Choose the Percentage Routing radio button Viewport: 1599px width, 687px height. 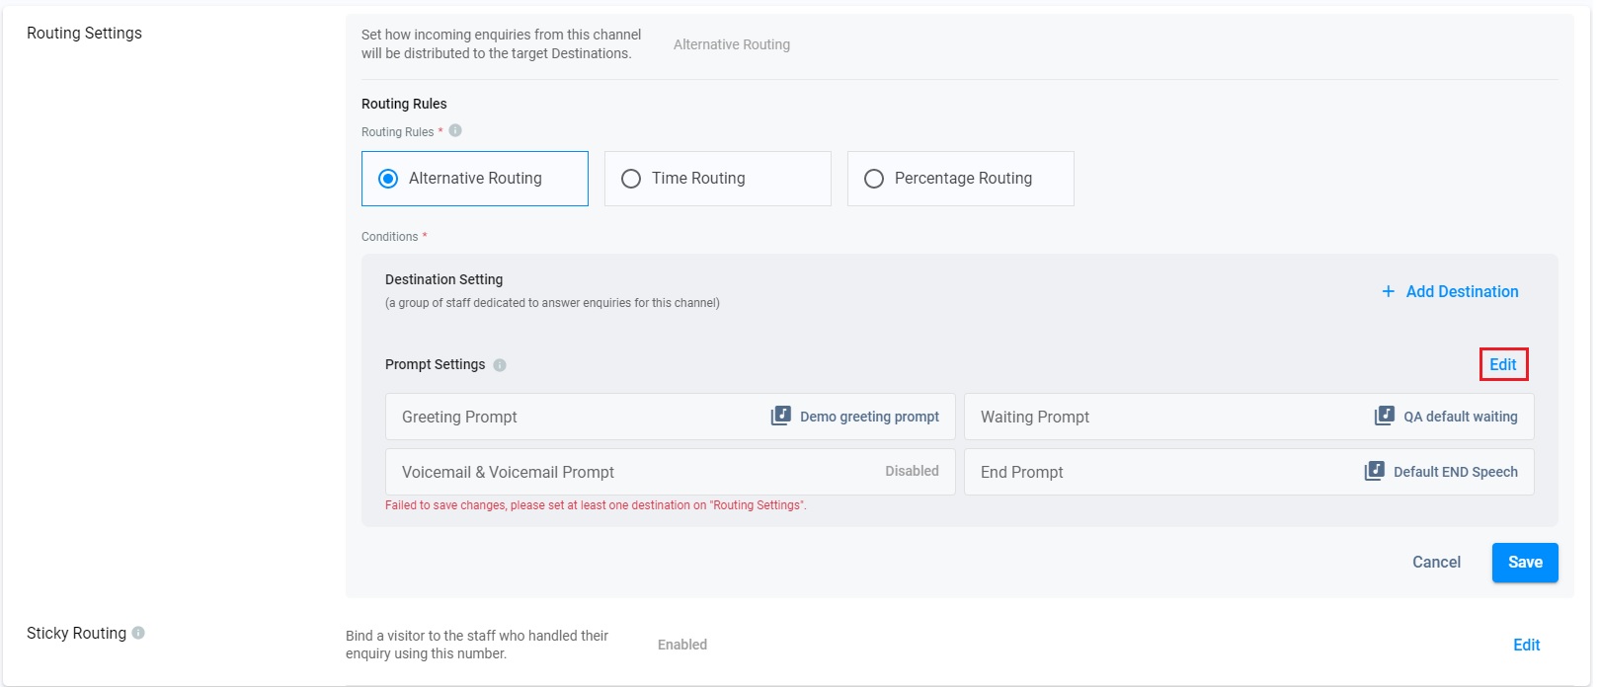point(874,179)
